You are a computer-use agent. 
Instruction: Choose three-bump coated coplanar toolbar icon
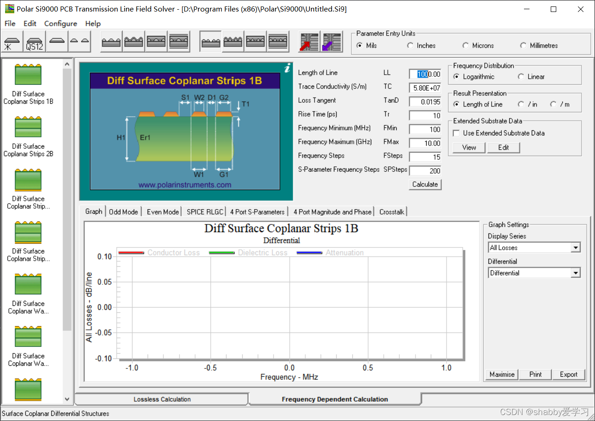(x=134, y=42)
